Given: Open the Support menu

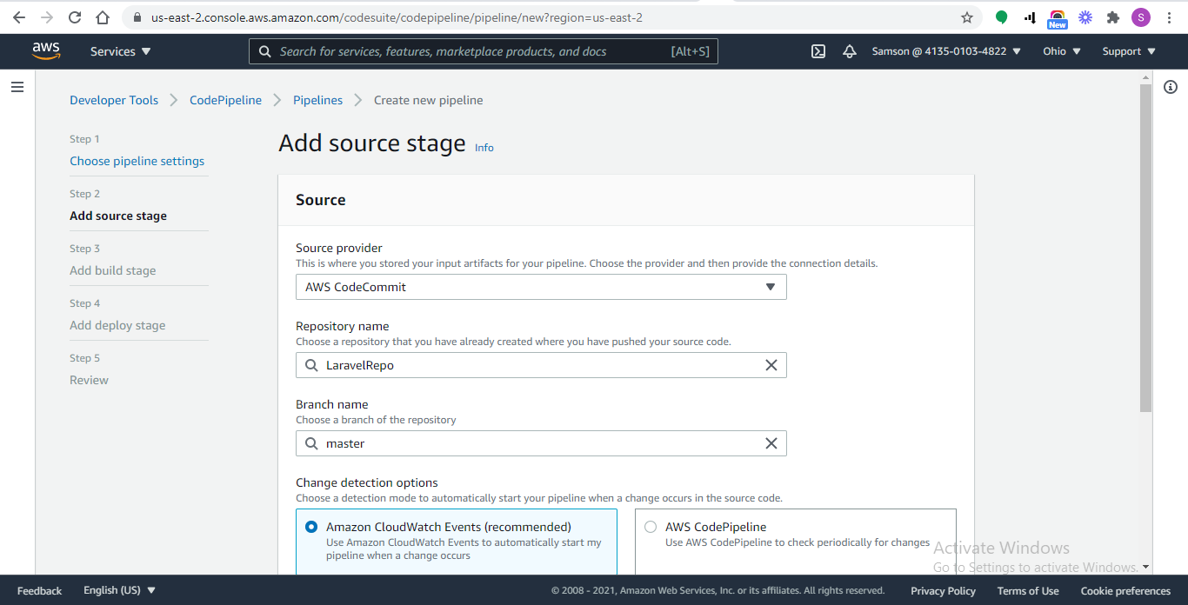Looking at the screenshot, I should [x=1128, y=51].
